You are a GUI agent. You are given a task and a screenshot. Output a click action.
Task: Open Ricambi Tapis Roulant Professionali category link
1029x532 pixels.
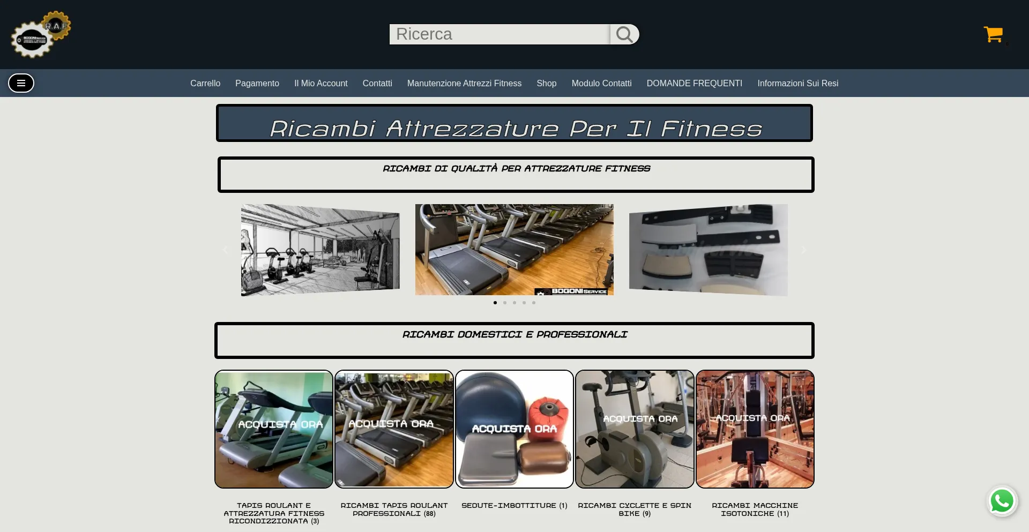tap(394, 509)
